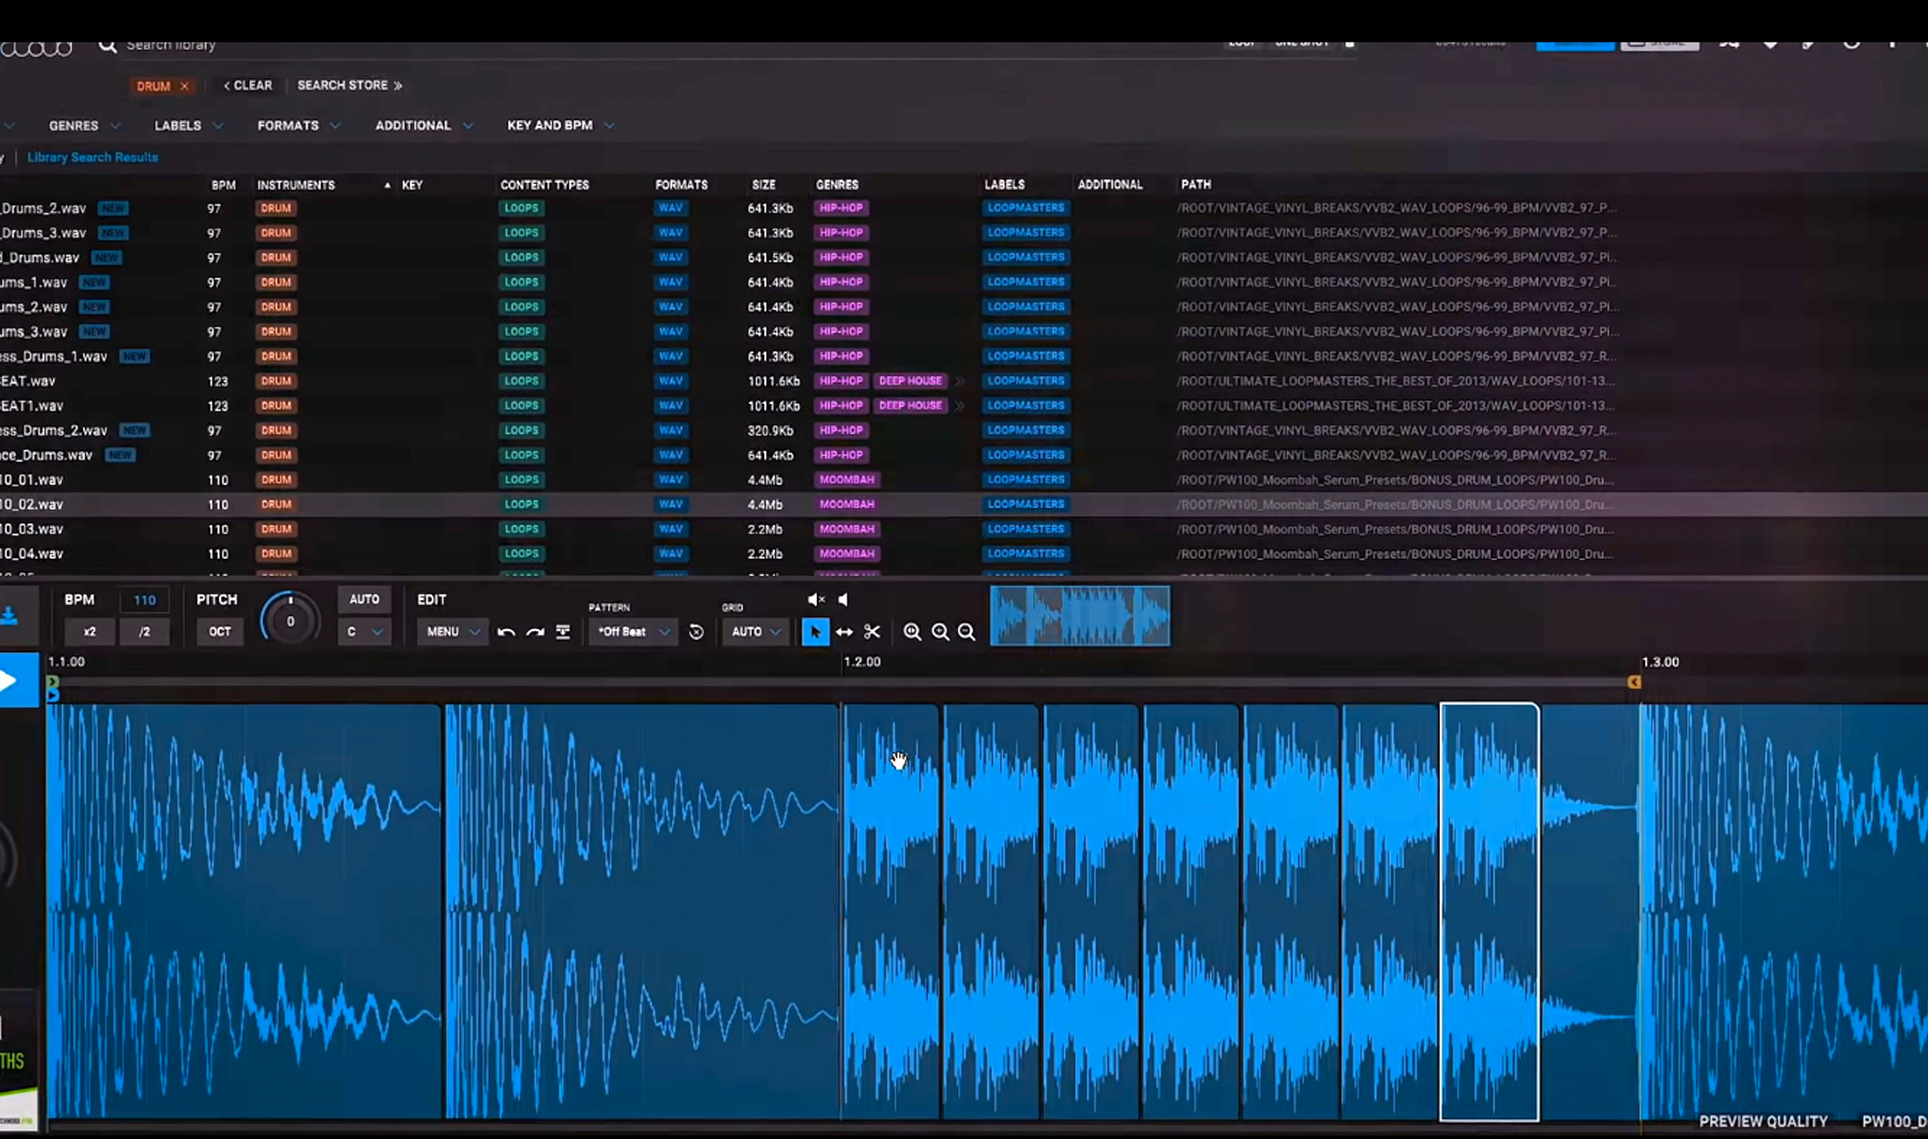Switch to the arrow selection tool

click(815, 632)
